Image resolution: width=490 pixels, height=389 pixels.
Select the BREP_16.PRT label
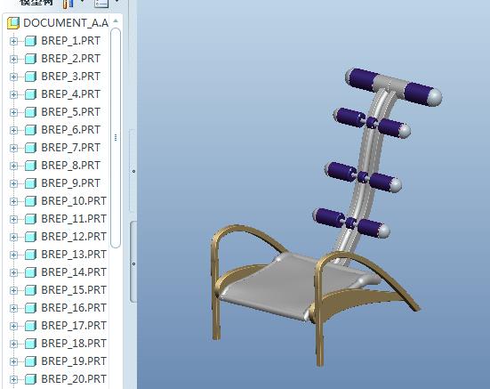(74, 308)
